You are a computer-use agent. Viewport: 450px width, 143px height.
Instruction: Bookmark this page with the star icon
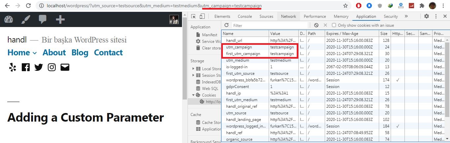(345, 6)
